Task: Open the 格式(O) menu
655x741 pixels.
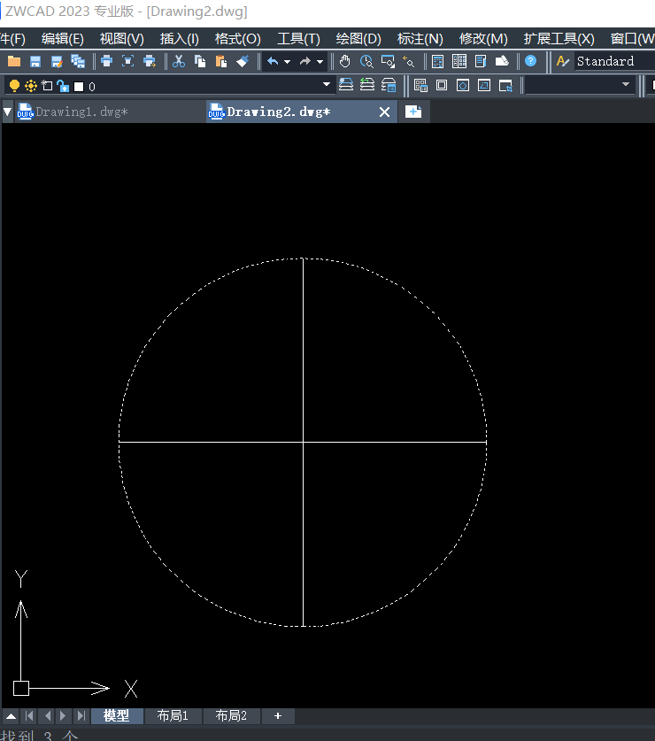Action: pyautogui.click(x=238, y=39)
